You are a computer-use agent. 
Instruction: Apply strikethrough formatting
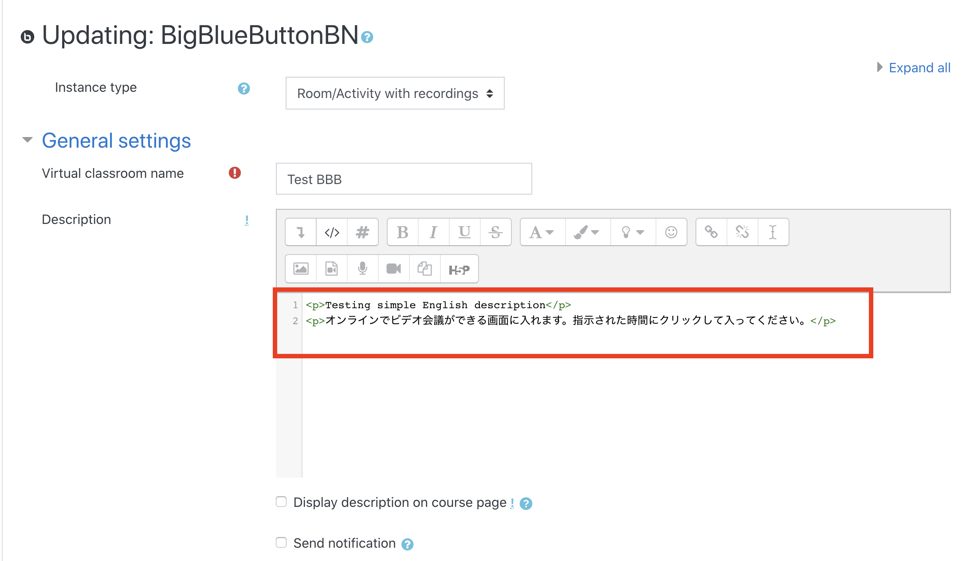[x=496, y=232]
